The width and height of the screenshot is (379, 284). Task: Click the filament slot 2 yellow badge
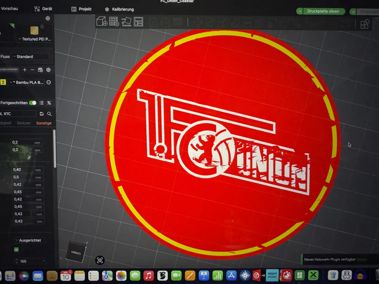click(3, 82)
